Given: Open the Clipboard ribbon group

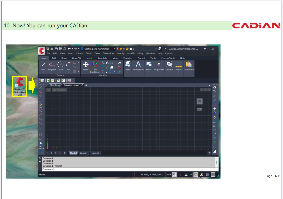Looking at the screenshot, I should (x=189, y=66).
